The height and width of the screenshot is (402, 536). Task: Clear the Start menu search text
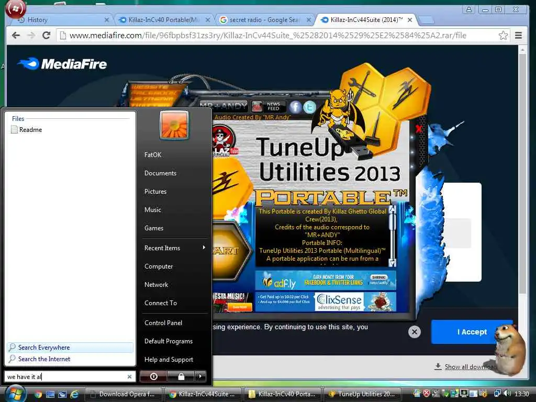pos(129,376)
